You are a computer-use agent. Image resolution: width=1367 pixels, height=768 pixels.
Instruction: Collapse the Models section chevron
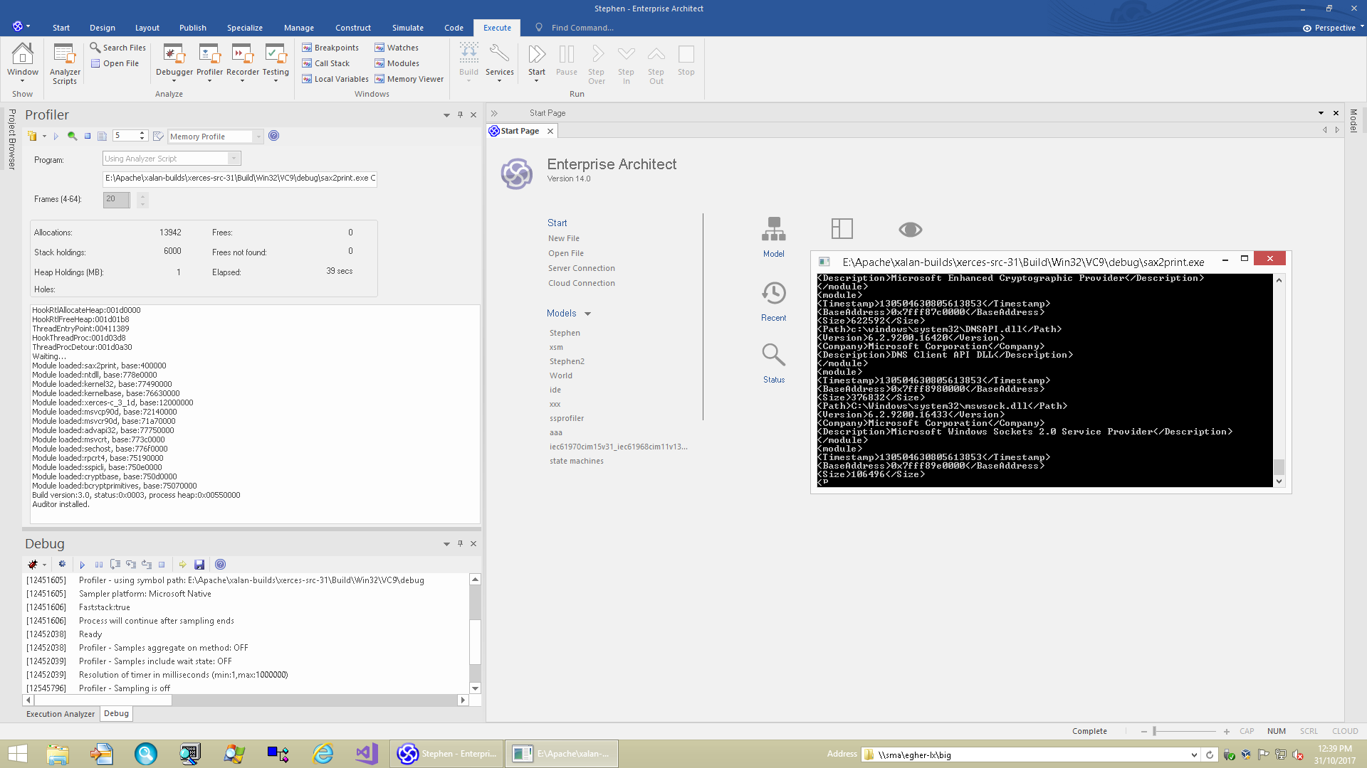coord(587,313)
